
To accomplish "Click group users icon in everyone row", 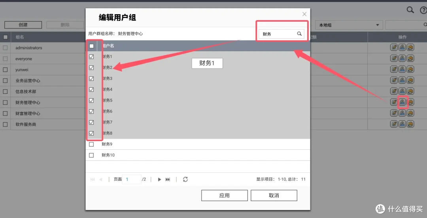I will tap(402, 58).
